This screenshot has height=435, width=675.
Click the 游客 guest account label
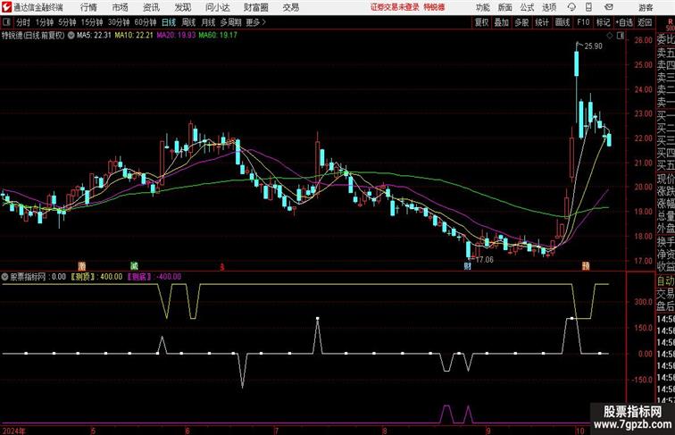[x=646, y=7]
